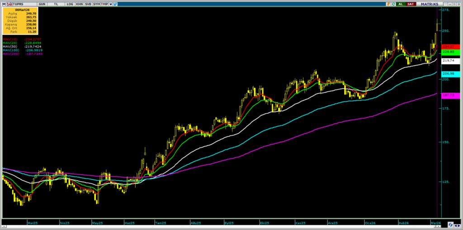463x230 pixels.
Task: Open the TMP template menu
Action: point(104,4)
